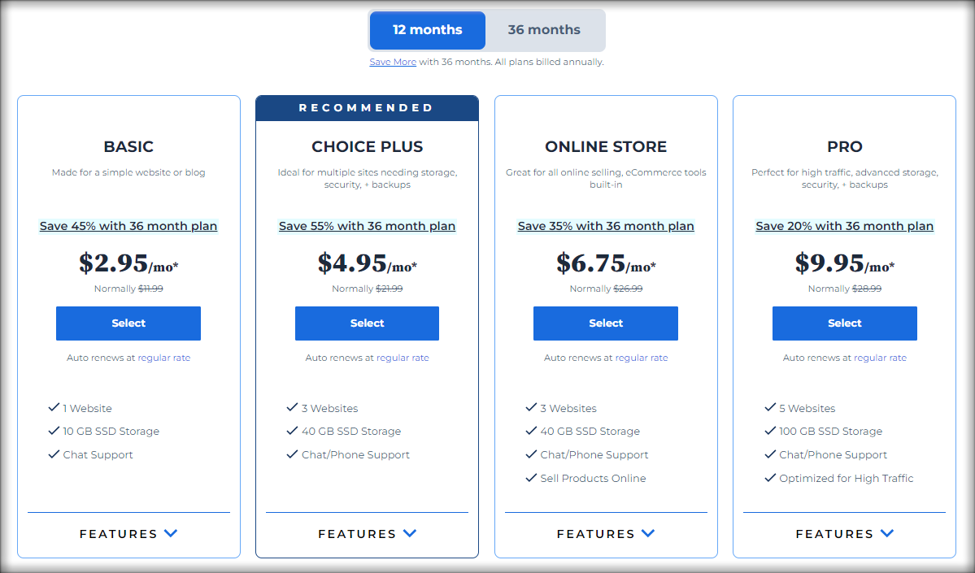
Task: Select the Choice Plus plan
Action: pos(367,323)
